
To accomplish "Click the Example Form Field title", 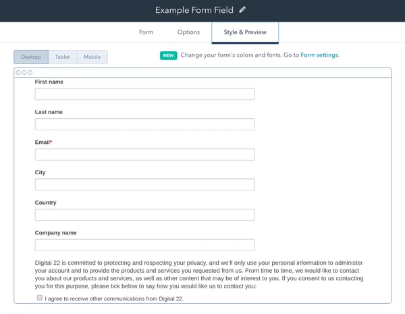I will (x=194, y=10).
